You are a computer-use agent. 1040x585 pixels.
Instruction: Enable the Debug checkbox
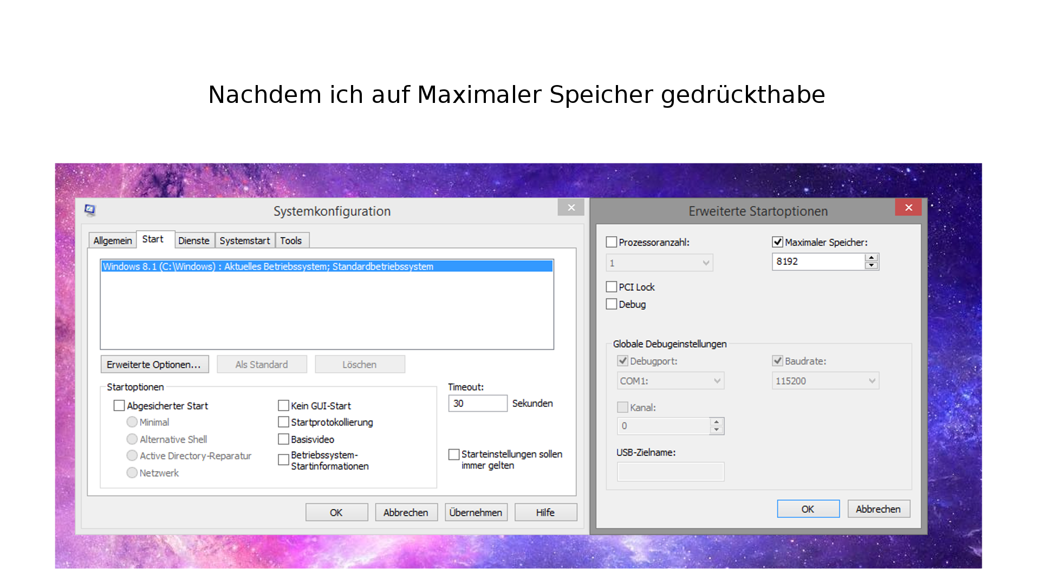612,304
